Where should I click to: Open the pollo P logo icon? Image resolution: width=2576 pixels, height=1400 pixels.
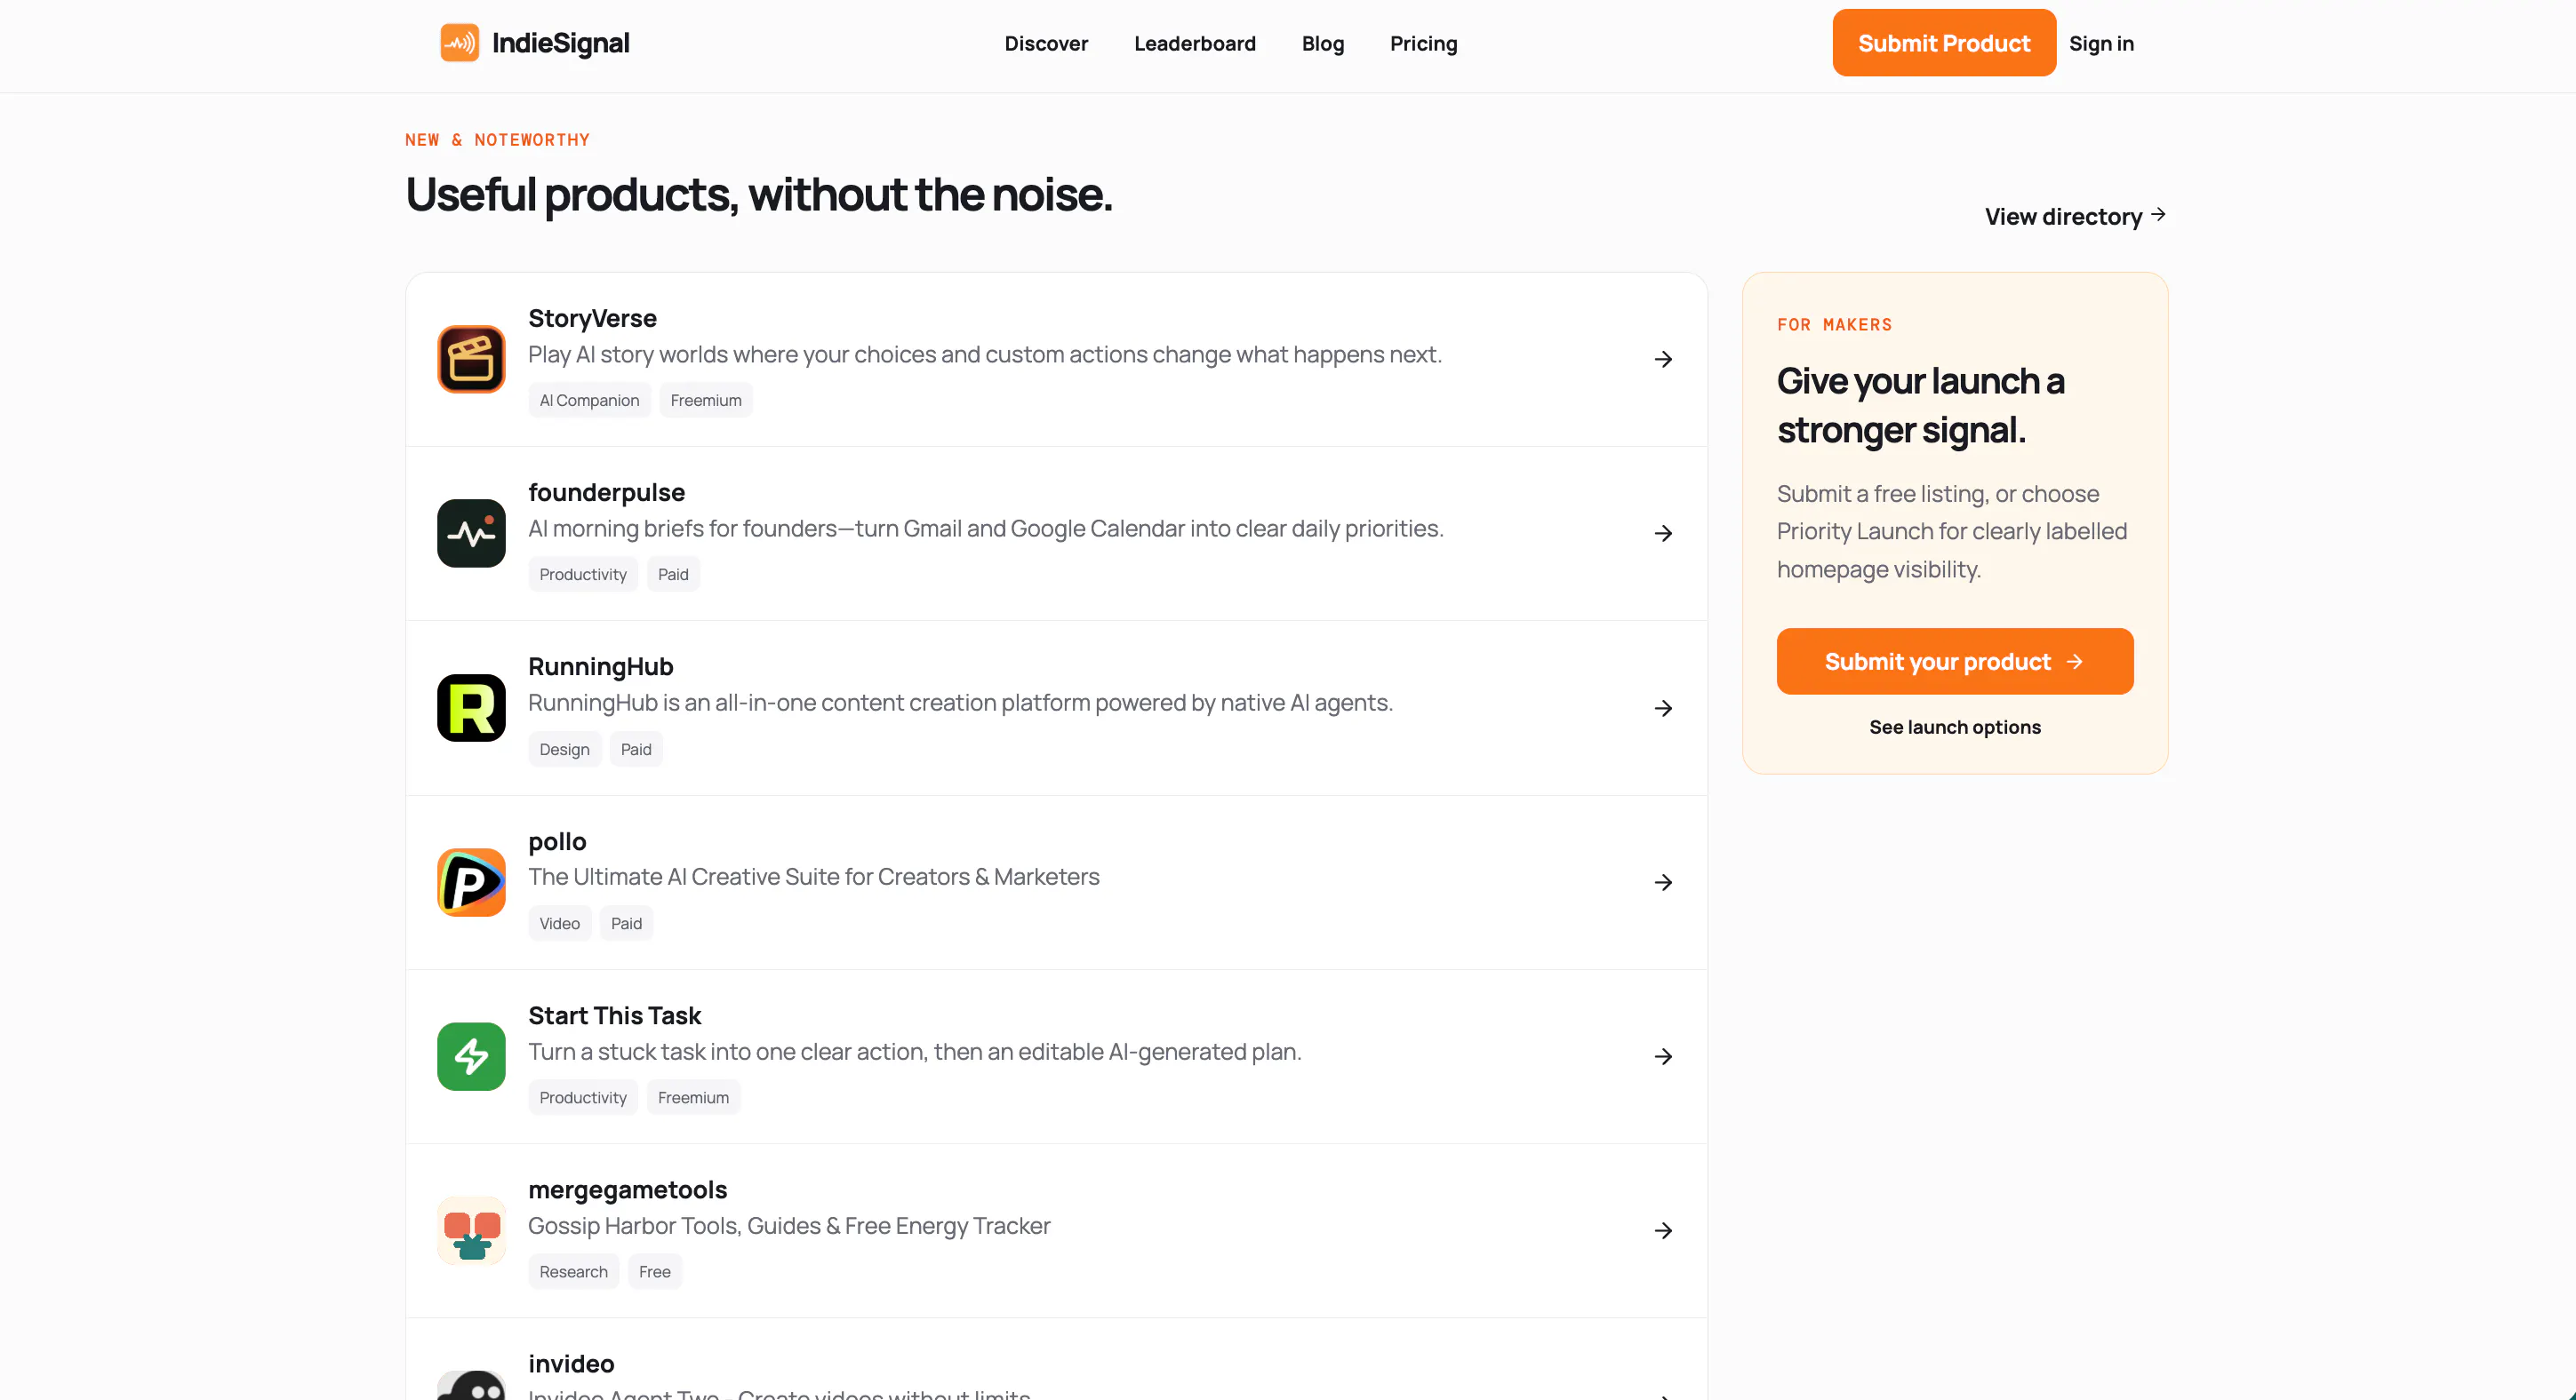471,882
